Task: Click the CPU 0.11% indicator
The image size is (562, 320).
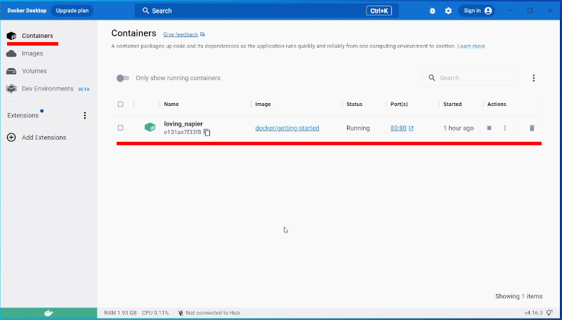Action: click(x=155, y=313)
